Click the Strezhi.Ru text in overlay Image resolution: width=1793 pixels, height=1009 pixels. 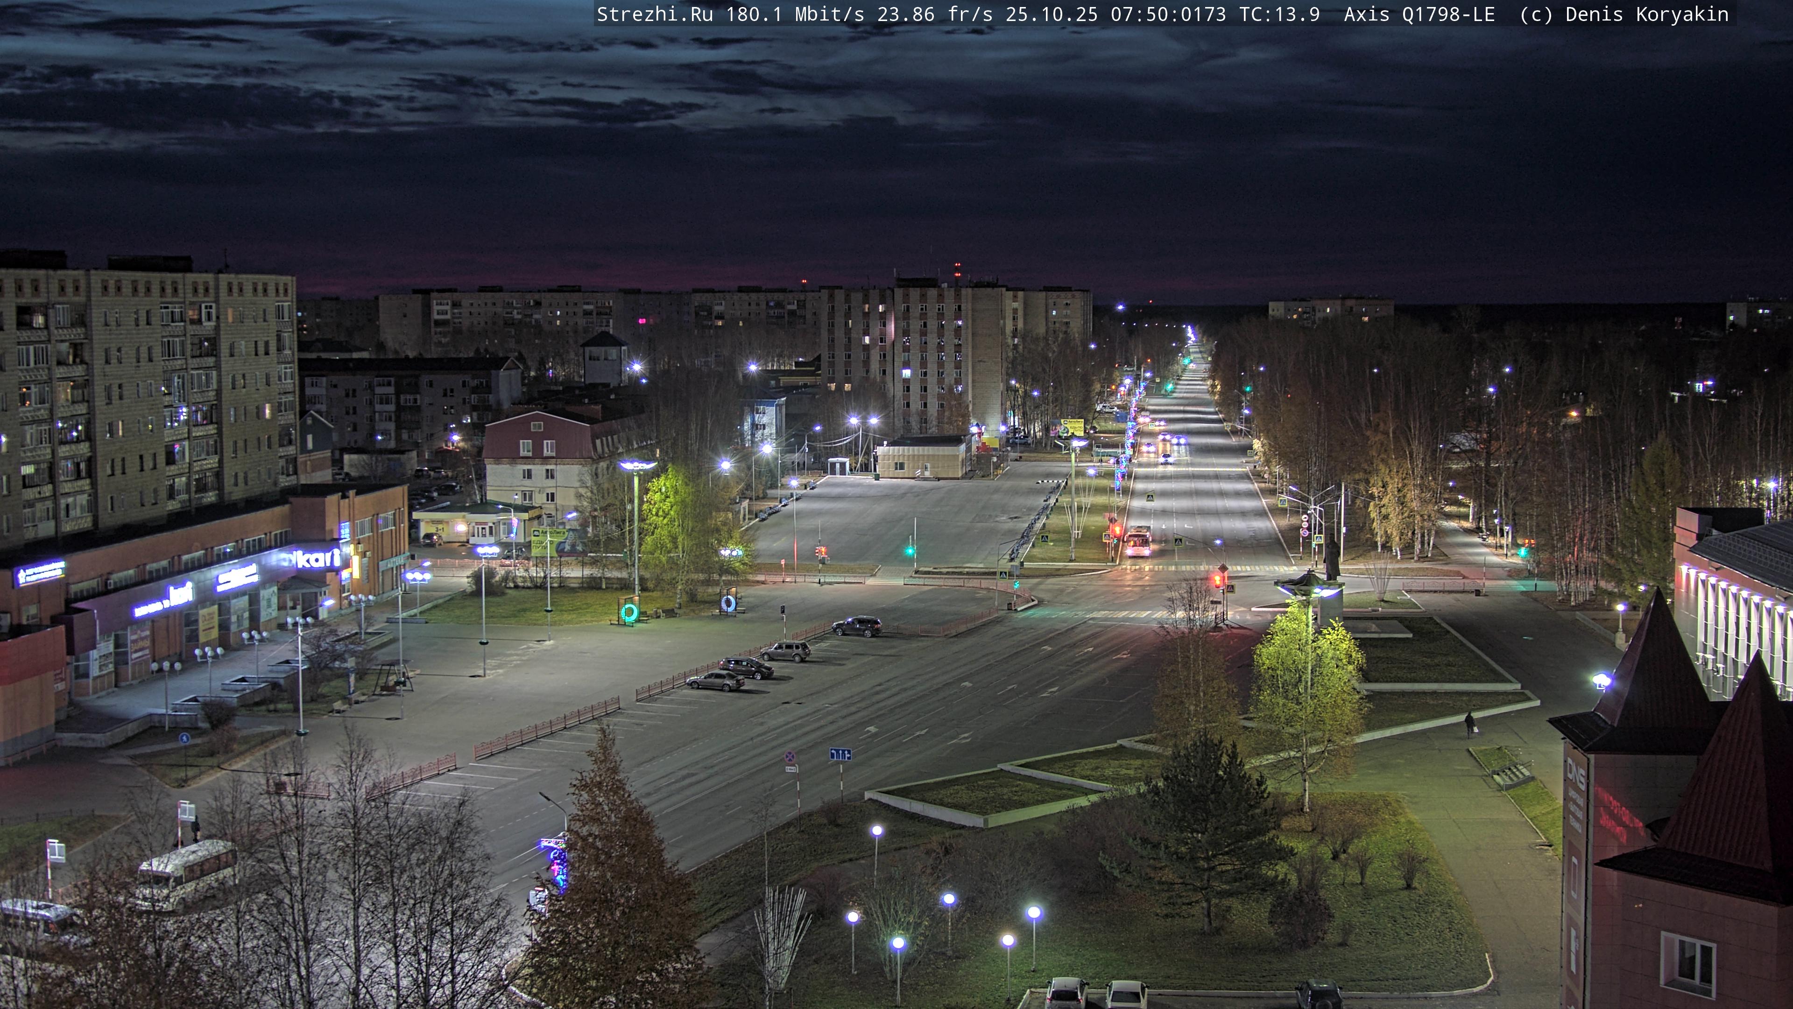pos(654,14)
